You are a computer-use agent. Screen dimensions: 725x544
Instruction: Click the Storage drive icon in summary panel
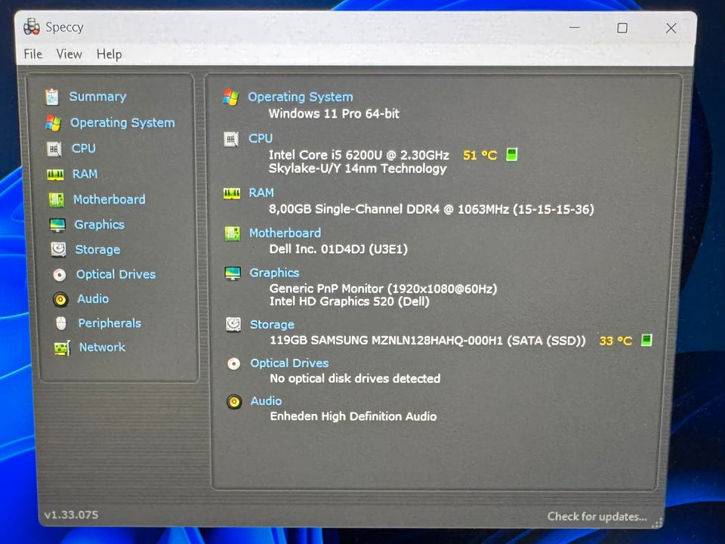coord(233,325)
